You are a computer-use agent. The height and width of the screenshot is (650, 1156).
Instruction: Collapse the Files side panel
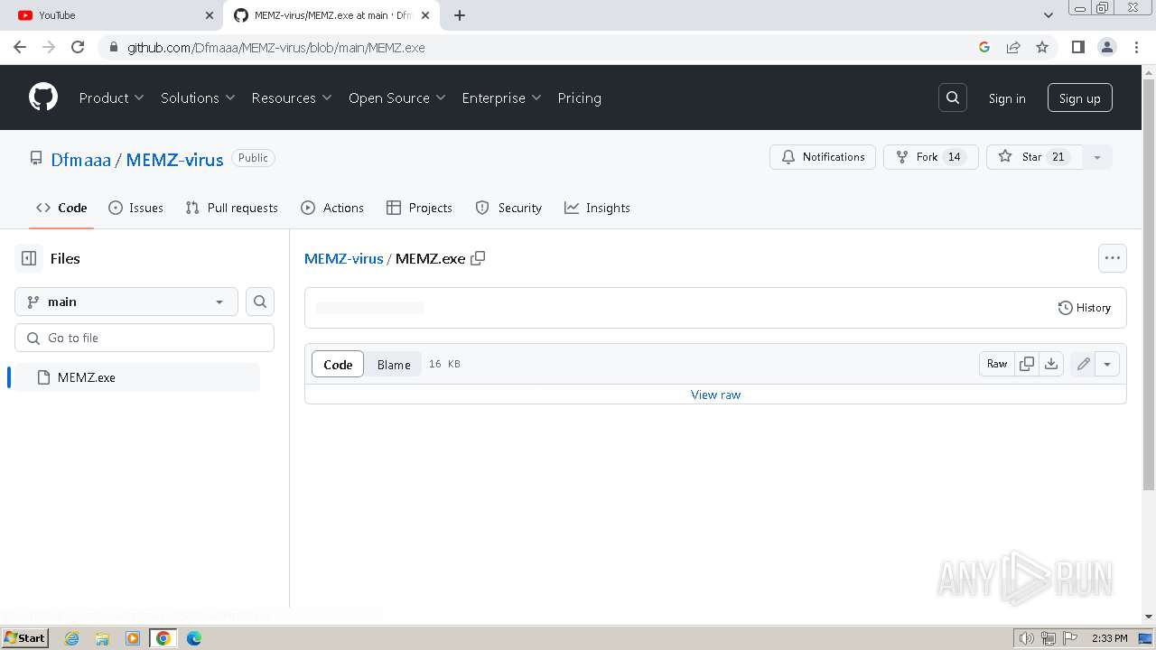click(29, 258)
